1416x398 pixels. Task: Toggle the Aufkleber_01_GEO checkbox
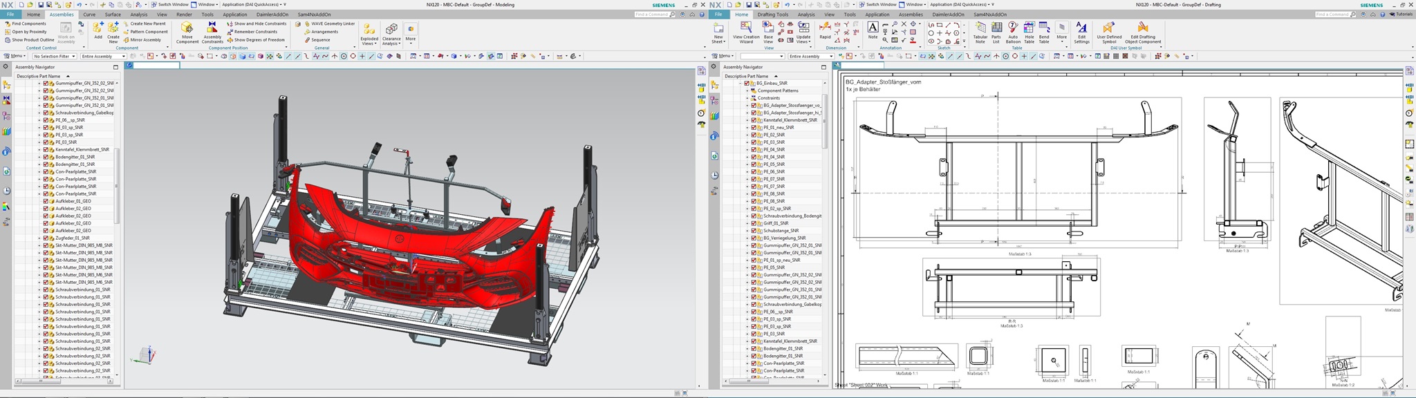pyautogui.click(x=46, y=201)
